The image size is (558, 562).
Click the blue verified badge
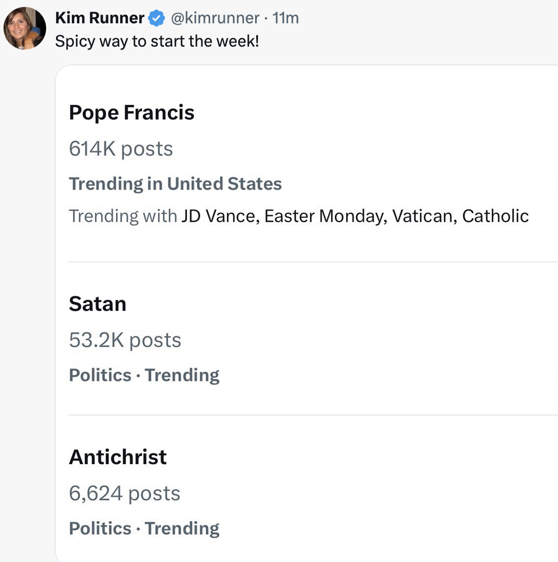pyautogui.click(x=156, y=19)
